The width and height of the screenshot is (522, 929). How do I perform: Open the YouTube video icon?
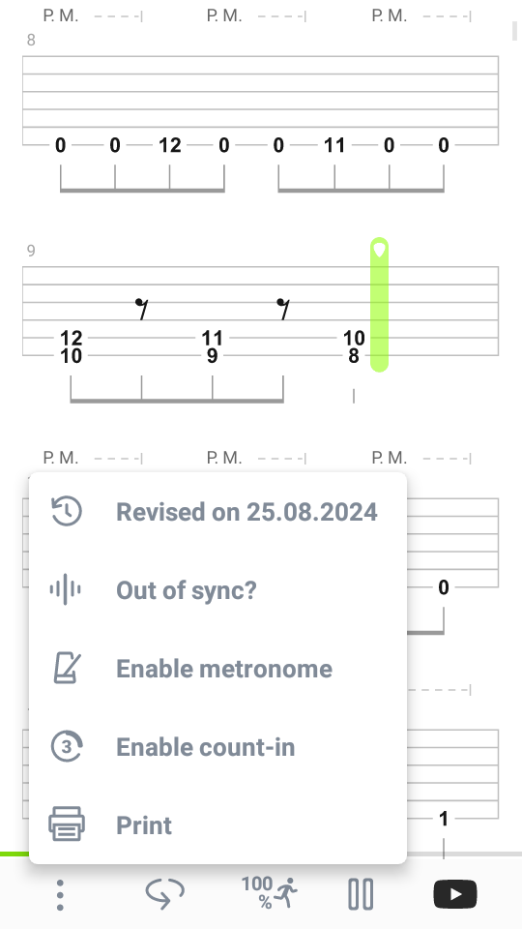(455, 894)
